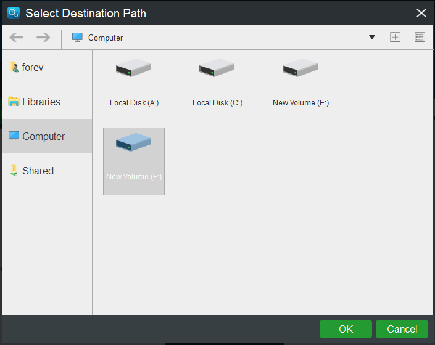Click the monitor icon in address bar
This screenshot has height=345, width=435.
coord(77,38)
